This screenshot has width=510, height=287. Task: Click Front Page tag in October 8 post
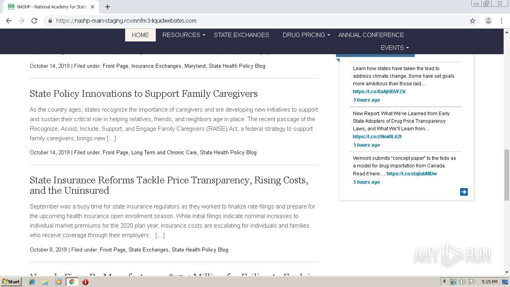(113, 250)
